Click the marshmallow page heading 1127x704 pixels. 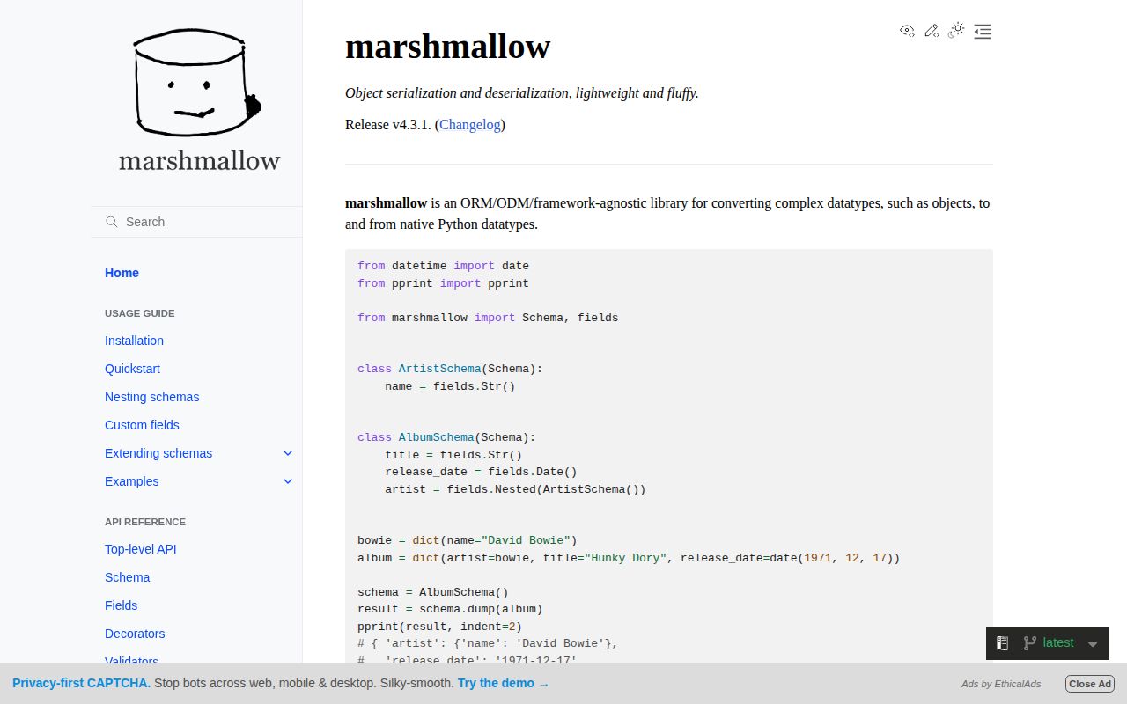pos(447,46)
